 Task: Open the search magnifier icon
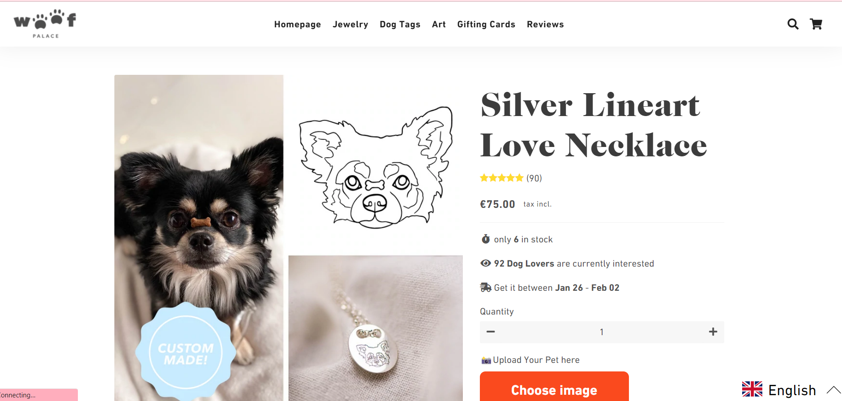pyautogui.click(x=793, y=24)
